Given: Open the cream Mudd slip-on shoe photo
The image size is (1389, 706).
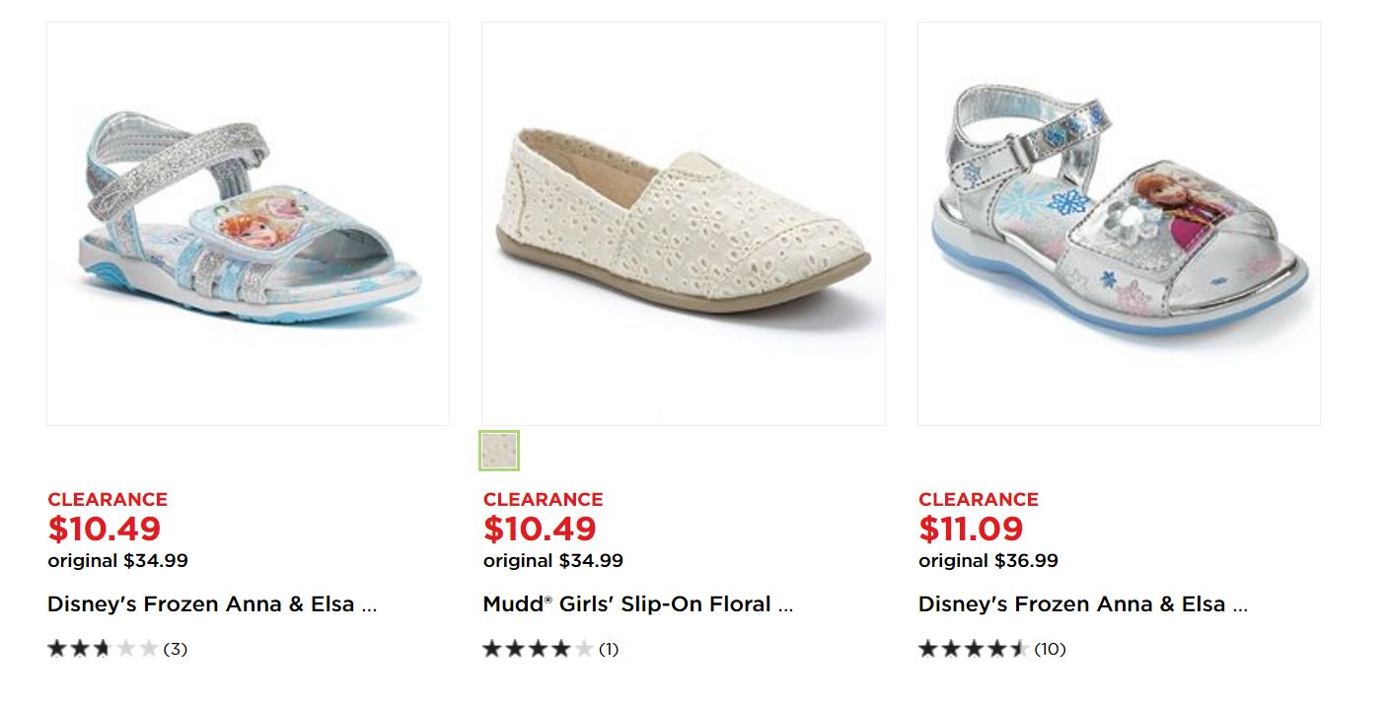Looking at the screenshot, I should (x=683, y=224).
